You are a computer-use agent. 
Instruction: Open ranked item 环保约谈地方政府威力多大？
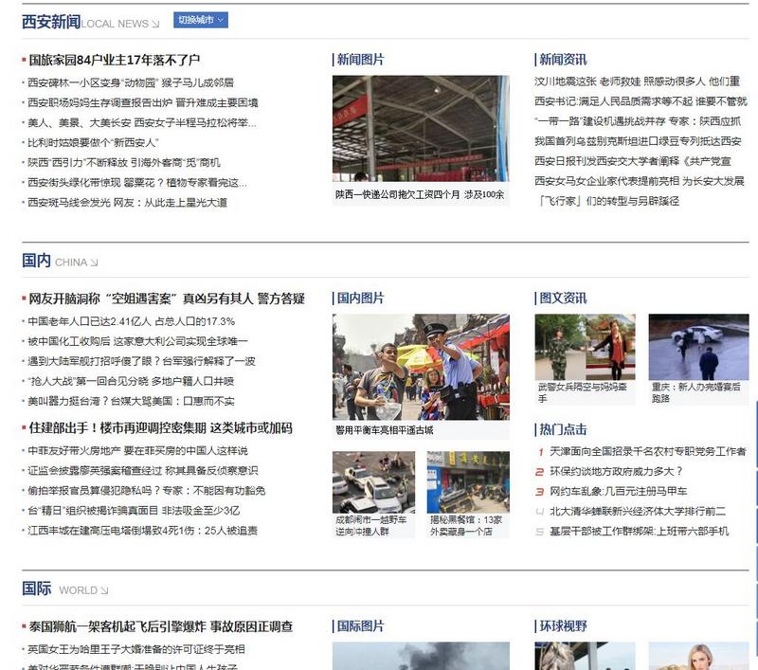coord(616,471)
